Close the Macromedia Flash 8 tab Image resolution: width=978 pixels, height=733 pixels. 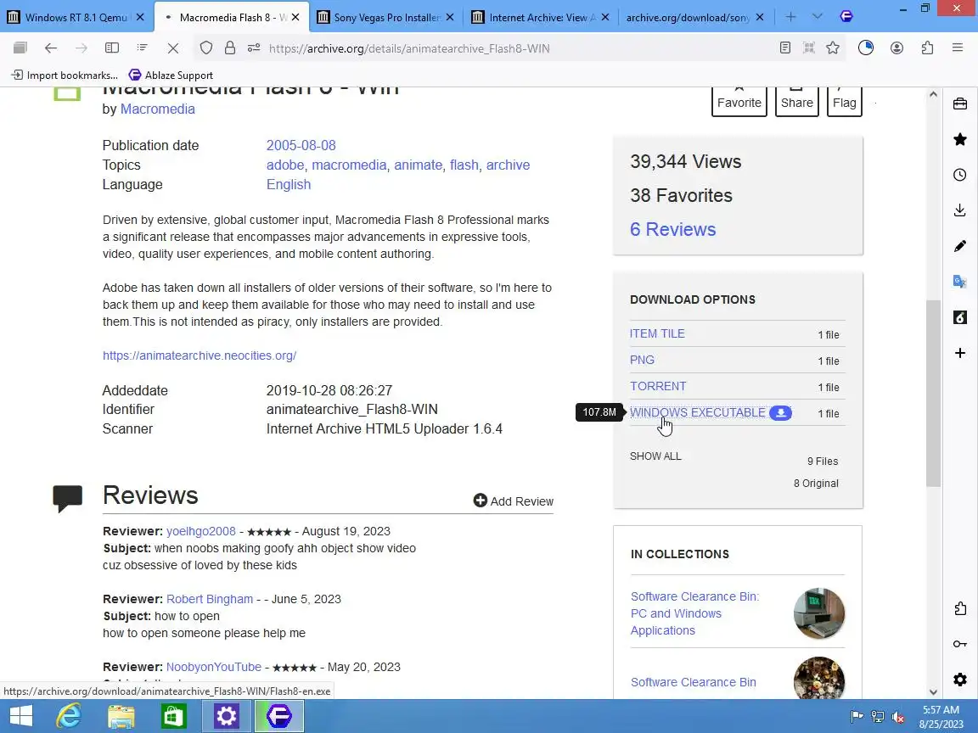coord(295,18)
